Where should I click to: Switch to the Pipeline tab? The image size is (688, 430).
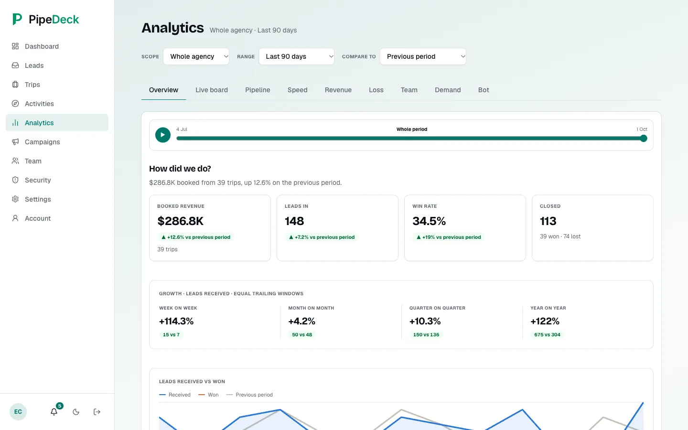coord(258,90)
